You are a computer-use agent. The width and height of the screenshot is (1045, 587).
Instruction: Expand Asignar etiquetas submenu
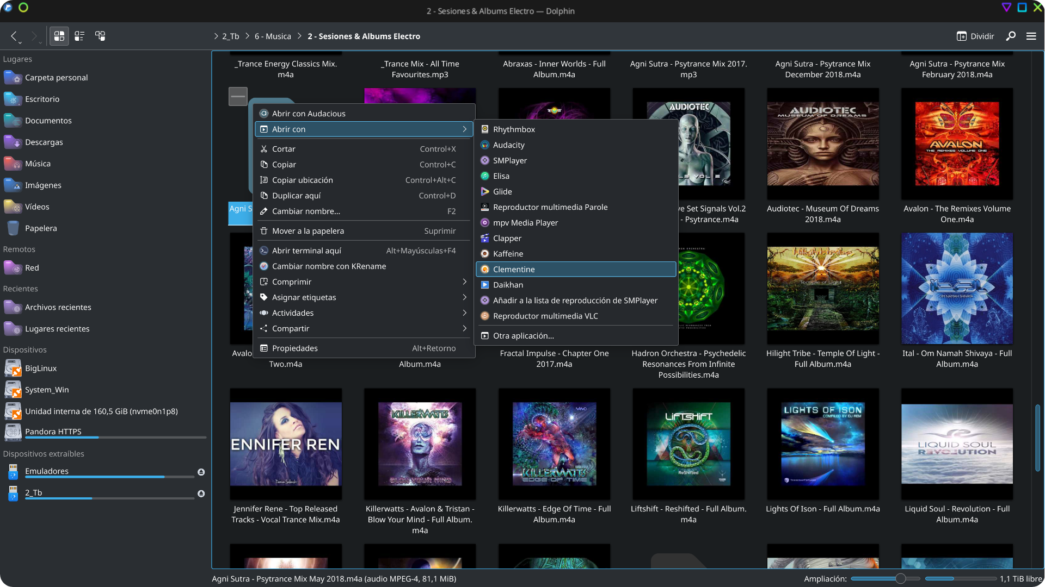[x=364, y=297]
